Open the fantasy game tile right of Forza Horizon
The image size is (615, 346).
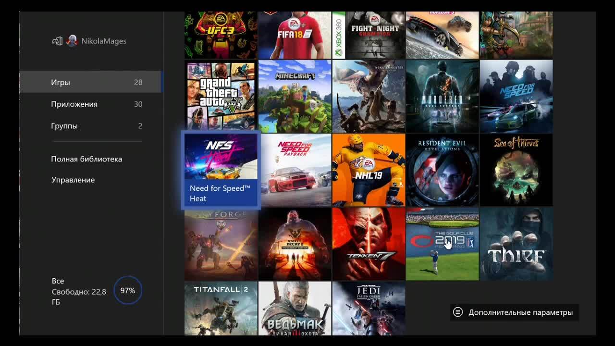pos(516,35)
